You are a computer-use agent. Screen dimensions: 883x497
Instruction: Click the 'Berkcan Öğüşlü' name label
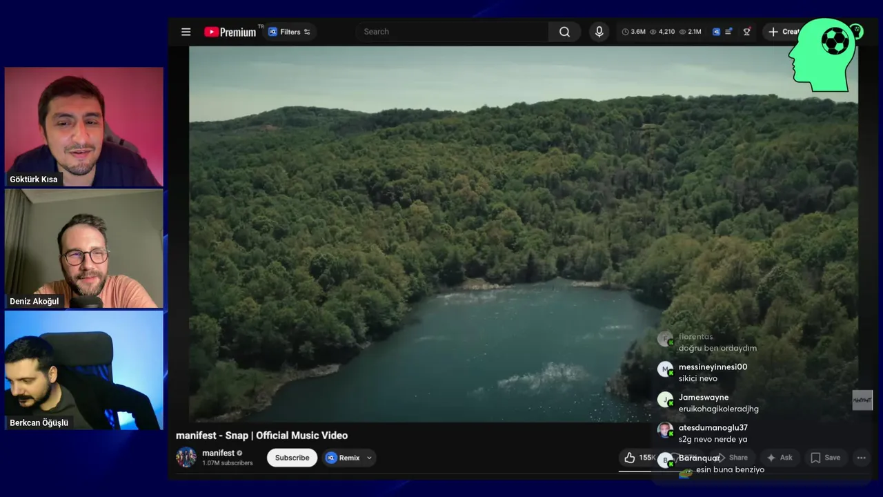[39, 423]
